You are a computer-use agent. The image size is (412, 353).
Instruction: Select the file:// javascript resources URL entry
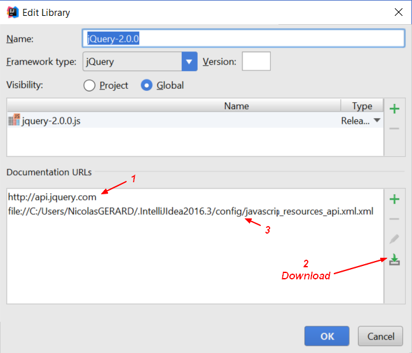190,211
